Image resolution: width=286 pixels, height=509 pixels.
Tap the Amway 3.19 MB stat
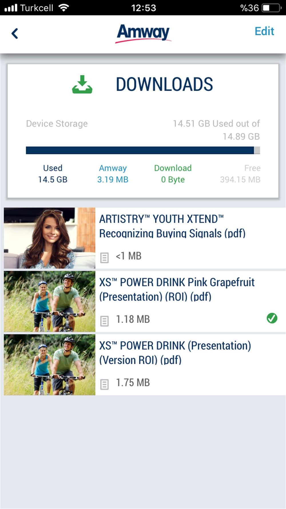(113, 173)
